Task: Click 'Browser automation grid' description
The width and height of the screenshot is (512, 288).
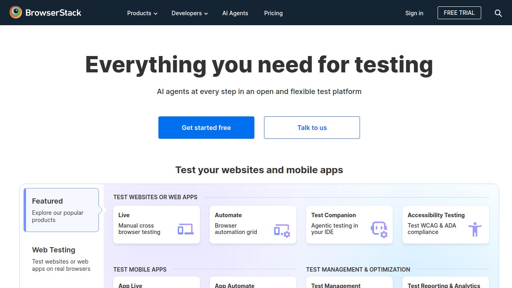Action: click(x=236, y=229)
